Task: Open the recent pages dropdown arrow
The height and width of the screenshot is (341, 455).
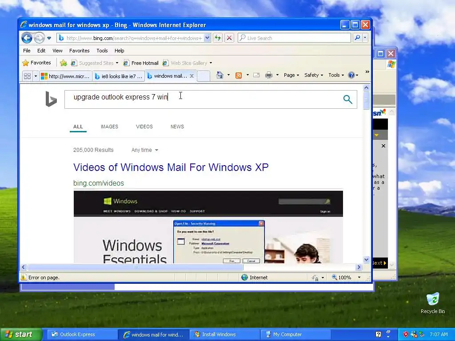Action: [x=49, y=38]
